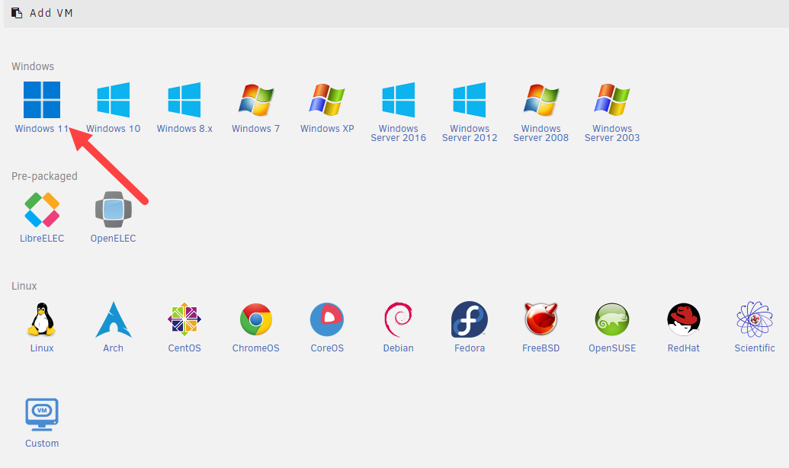Viewport: 789px width, 468px height.
Task: Select the Windows Server 2016 icon
Action: pyautogui.click(x=399, y=100)
